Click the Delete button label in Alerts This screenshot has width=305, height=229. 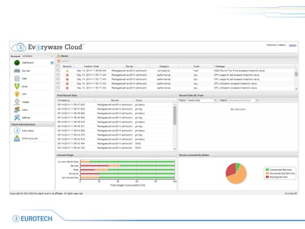tap(65, 61)
